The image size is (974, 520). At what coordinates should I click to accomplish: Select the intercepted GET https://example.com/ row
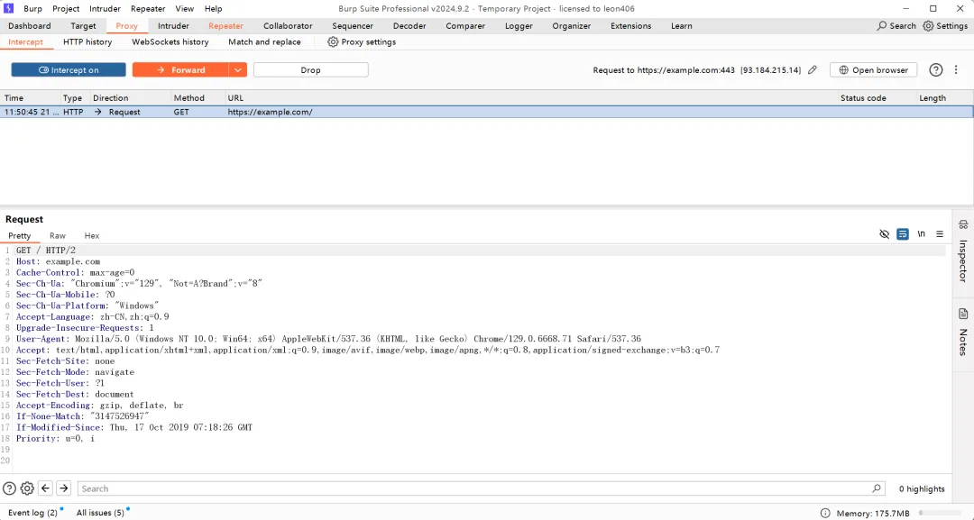(486, 113)
